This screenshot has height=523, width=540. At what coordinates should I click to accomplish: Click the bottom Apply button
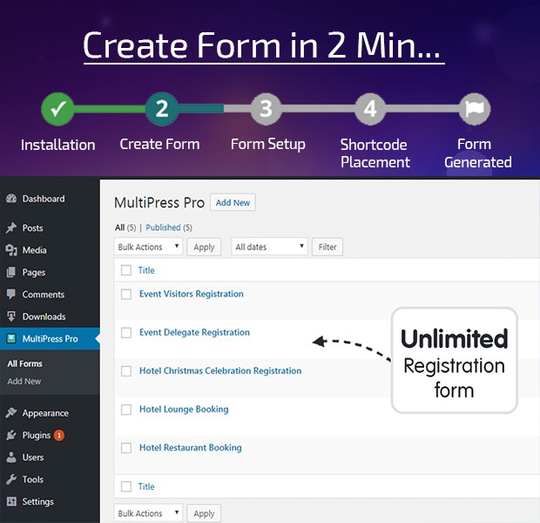(204, 513)
